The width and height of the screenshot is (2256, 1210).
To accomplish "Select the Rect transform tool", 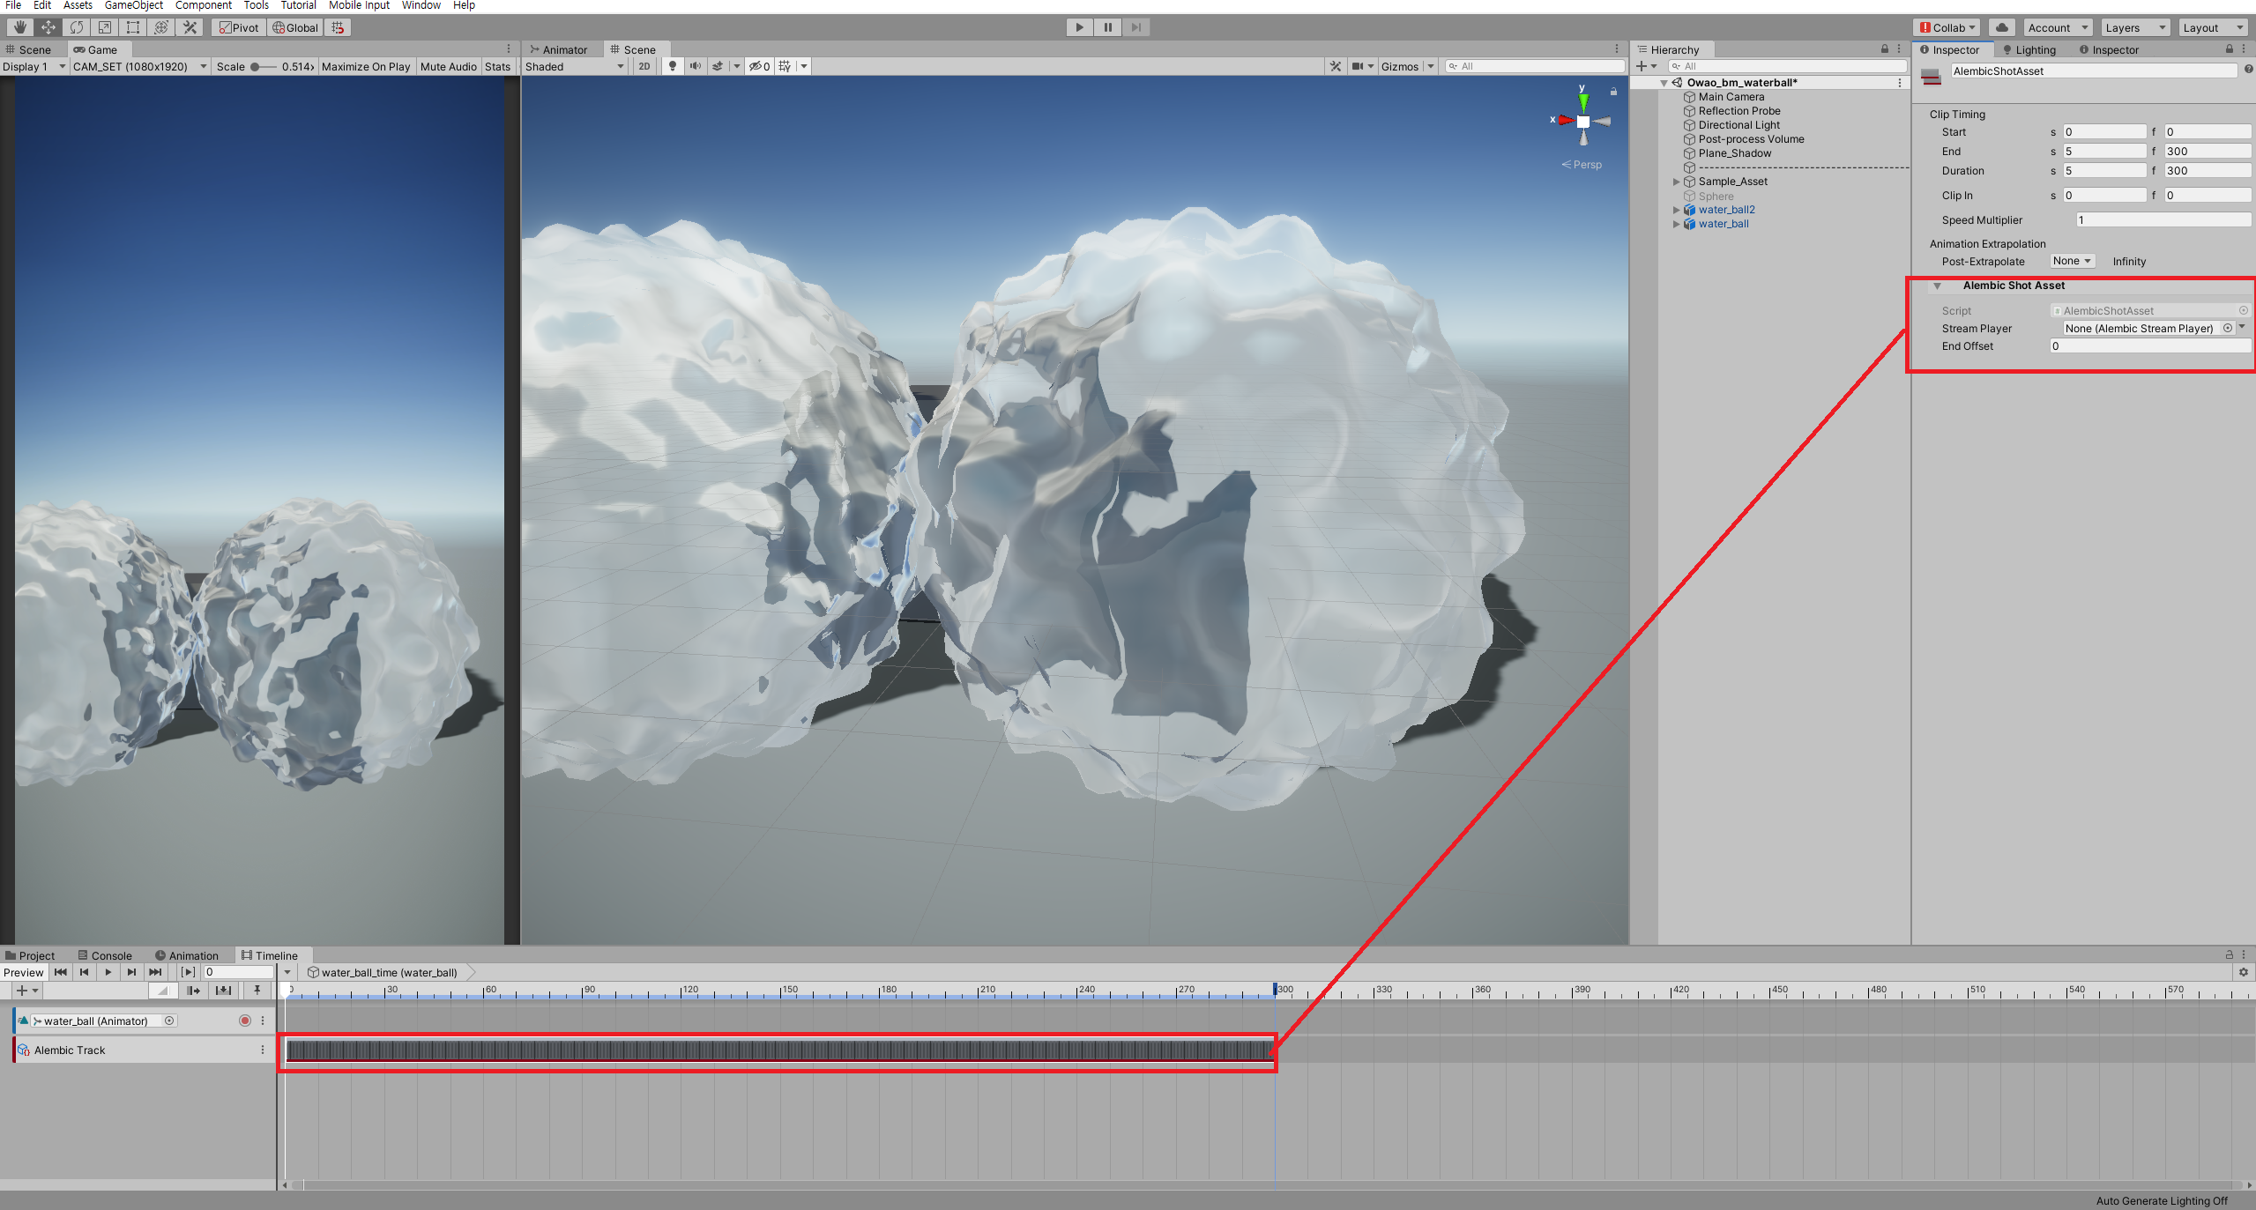I will 133,27.
